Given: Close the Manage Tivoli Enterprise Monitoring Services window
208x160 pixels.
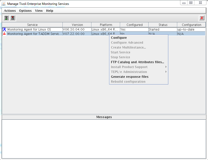Looking at the screenshot, I should 200,3.
